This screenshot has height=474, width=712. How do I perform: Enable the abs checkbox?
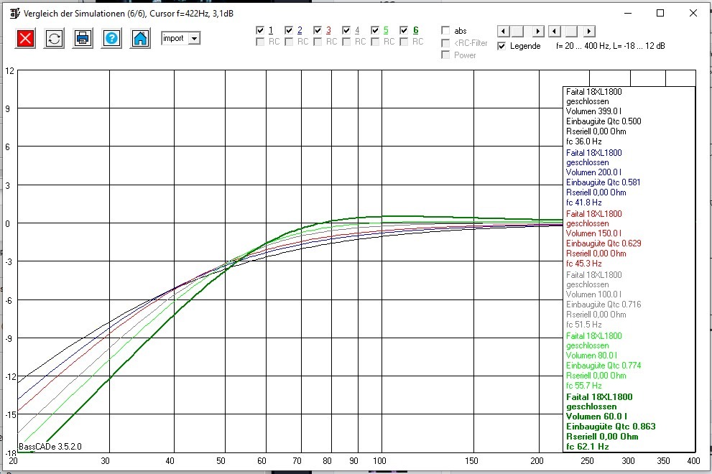click(445, 30)
